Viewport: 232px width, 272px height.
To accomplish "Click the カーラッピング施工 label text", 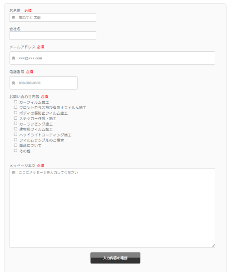I will (x=36, y=124).
